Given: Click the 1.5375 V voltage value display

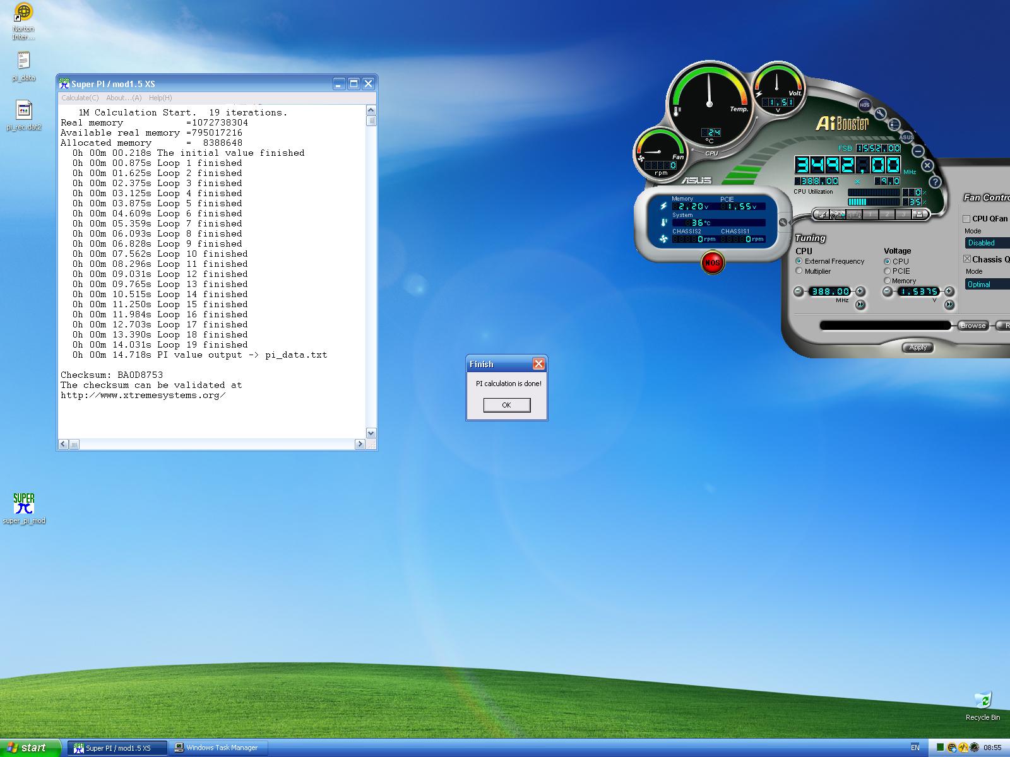Looking at the screenshot, I should tap(919, 291).
